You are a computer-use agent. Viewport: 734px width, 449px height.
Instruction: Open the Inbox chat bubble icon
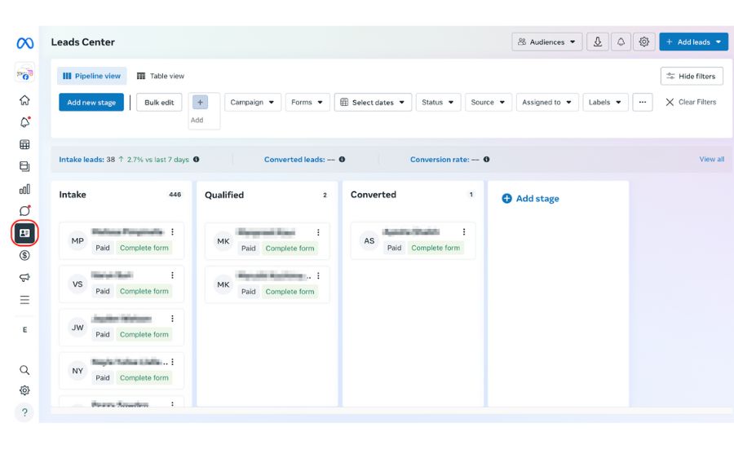[24, 211]
